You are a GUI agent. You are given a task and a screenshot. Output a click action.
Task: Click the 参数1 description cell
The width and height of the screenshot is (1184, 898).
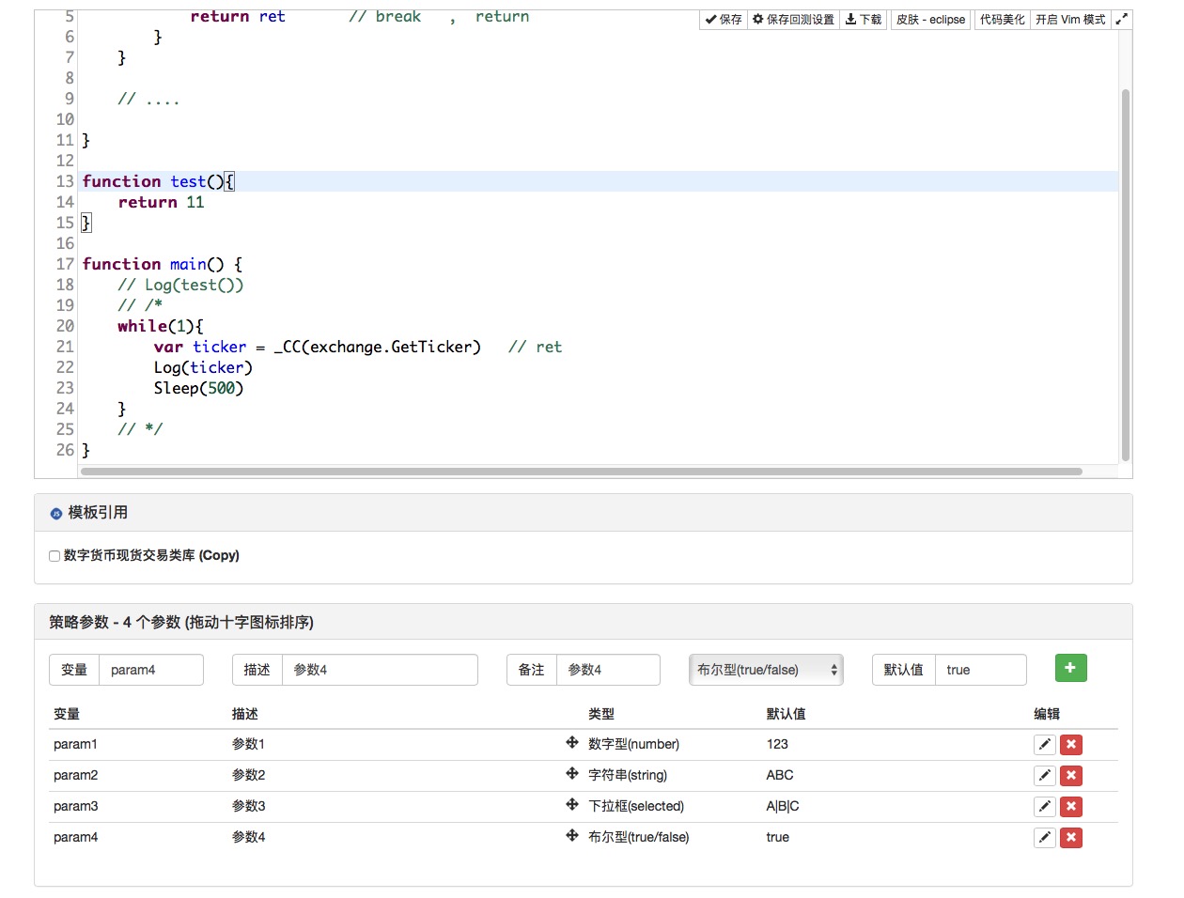pyautogui.click(x=248, y=744)
